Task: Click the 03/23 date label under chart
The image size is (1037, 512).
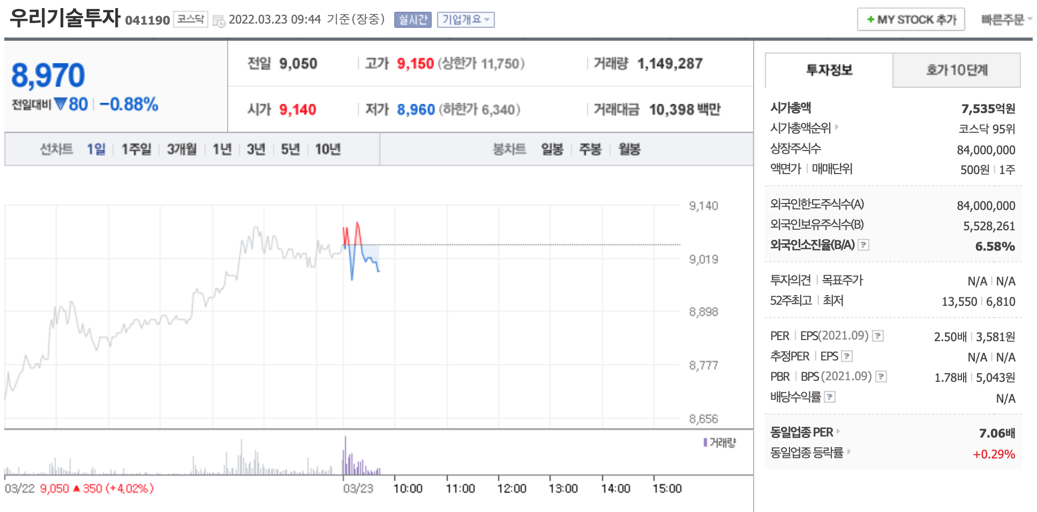Action: [x=358, y=488]
